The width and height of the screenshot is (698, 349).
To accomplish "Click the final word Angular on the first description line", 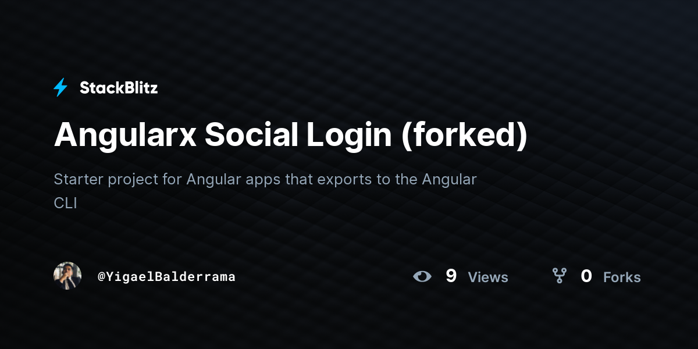I will 450,180.
